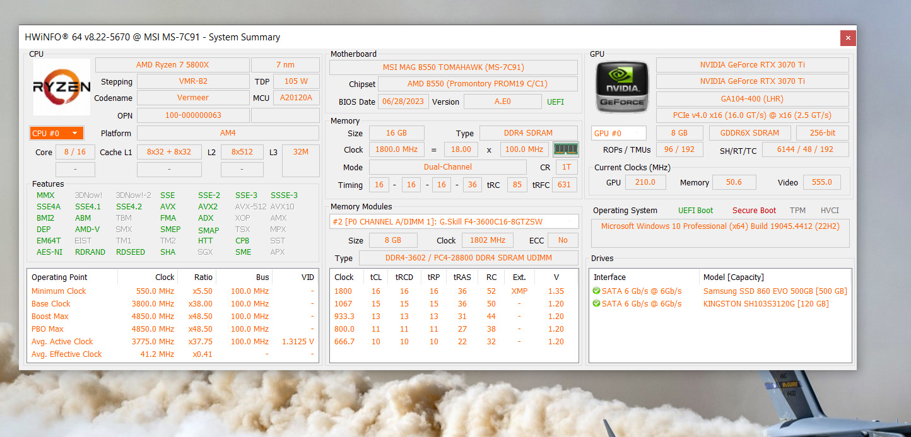911x437 pixels.
Task: Click the green RAM module icon
Action: point(565,149)
